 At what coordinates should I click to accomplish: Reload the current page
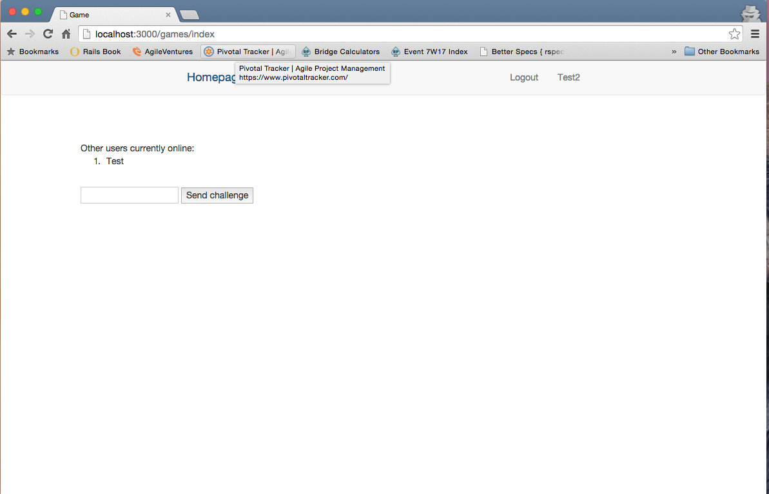point(48,34)
